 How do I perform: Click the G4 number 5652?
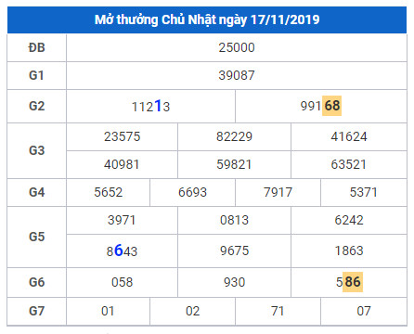coord(109,192)
